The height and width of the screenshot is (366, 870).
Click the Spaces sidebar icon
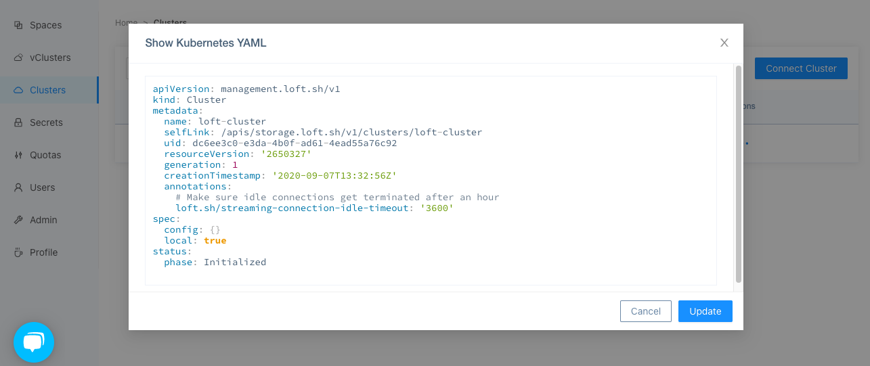18,25
